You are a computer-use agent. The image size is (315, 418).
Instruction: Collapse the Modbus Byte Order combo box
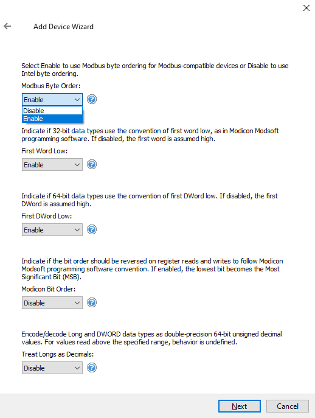tap(52, 100)
